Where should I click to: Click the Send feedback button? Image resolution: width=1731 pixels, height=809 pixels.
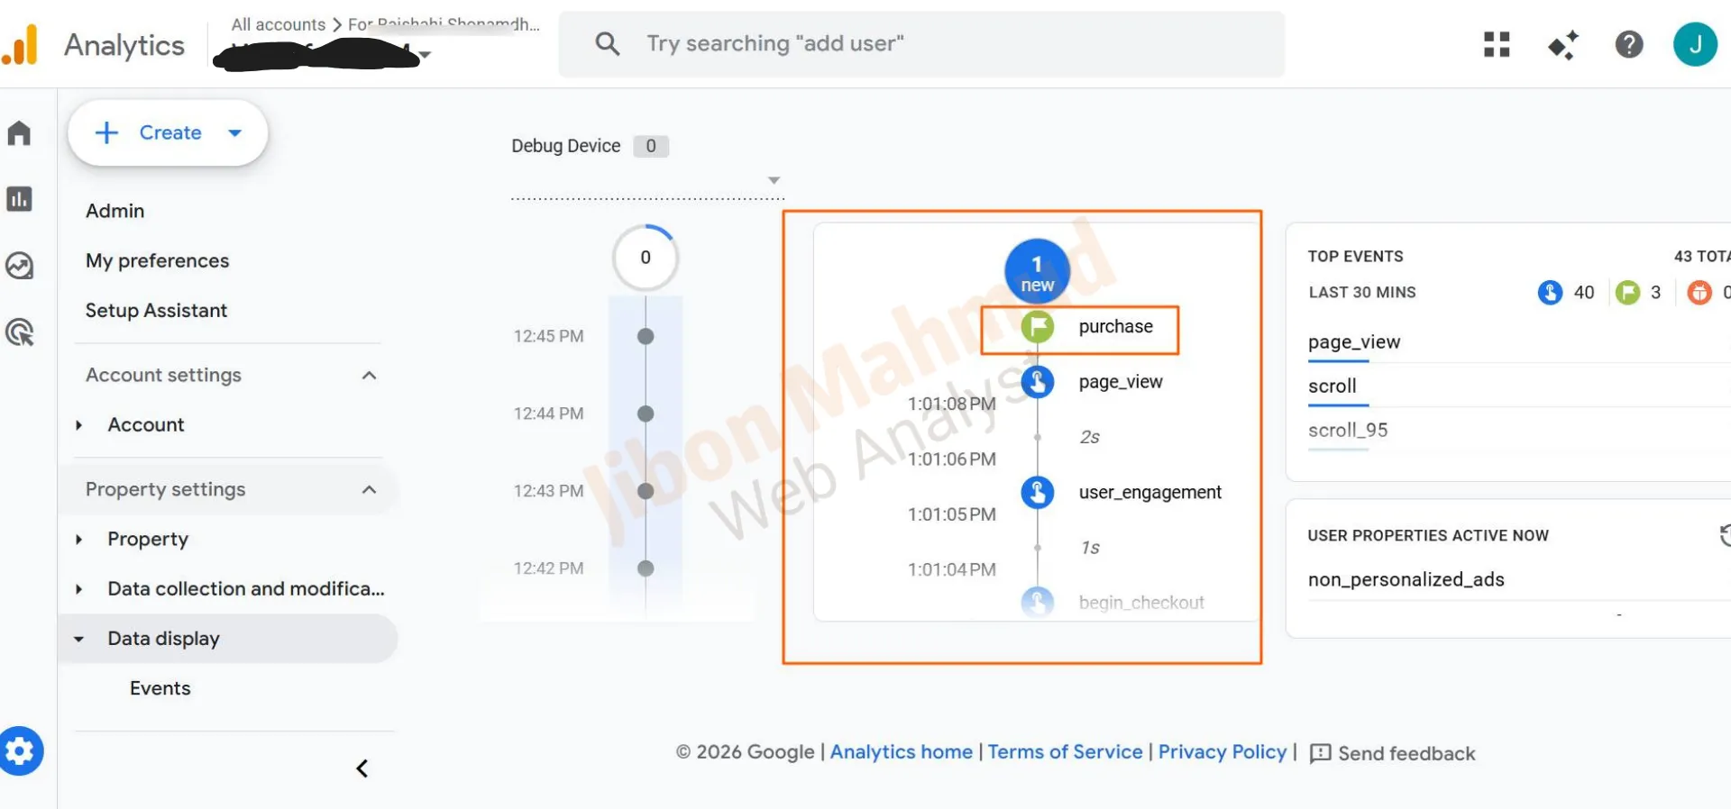tap(1393, 753)
